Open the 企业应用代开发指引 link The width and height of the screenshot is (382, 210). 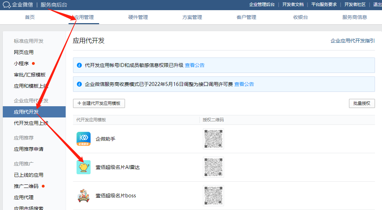353,41
